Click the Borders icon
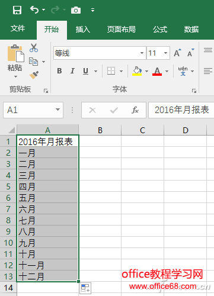 111,71
